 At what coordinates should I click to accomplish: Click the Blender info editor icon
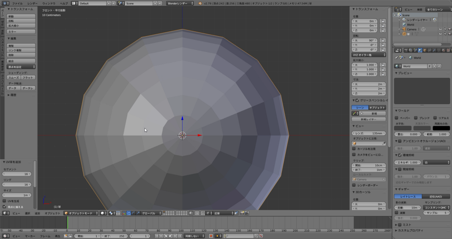click(x=5, y=3)
